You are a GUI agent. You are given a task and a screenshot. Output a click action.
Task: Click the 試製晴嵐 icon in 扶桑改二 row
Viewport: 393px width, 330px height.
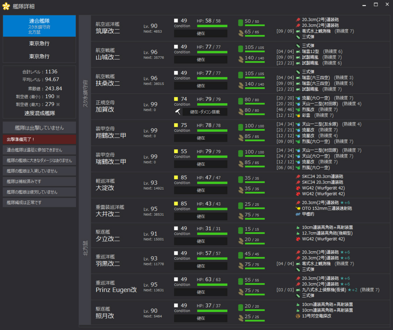[x=298, y=89]
